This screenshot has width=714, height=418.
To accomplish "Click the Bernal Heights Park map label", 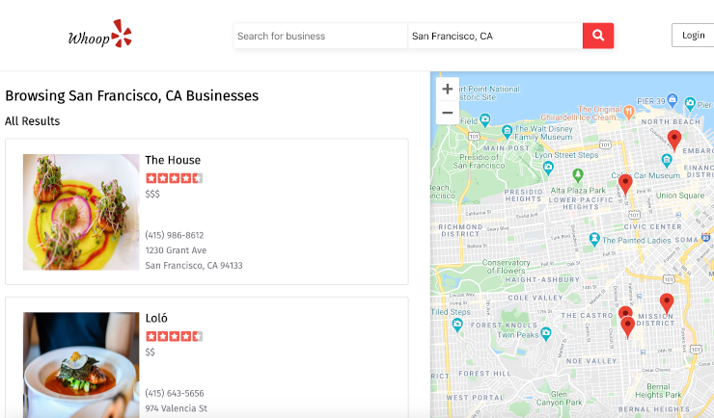I will click(x=658, y=391).
